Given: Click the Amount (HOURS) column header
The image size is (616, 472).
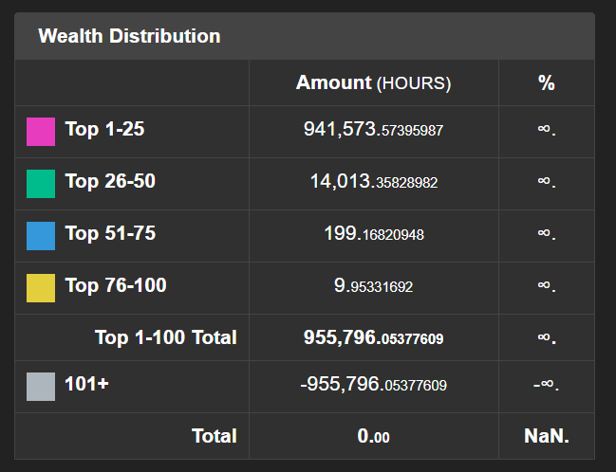Looking at the screenshot, I should (x=373, y=82).
